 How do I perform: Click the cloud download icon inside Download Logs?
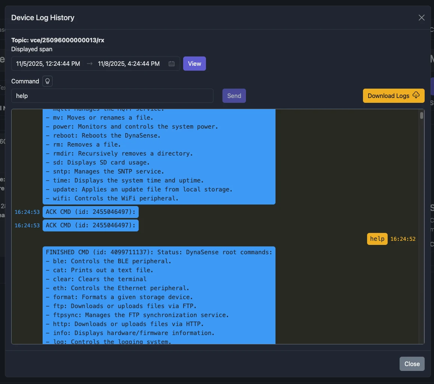[416, 95]
